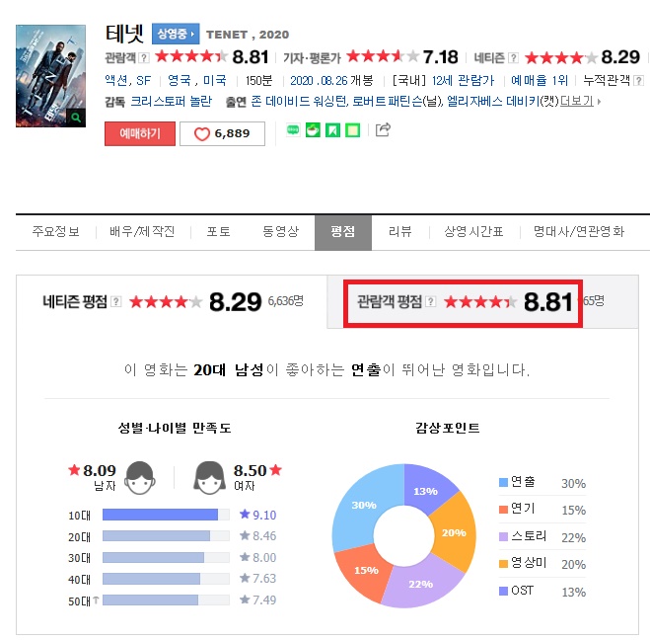Open the share arrow icon
650x640 pixels.
coord(383,130)
